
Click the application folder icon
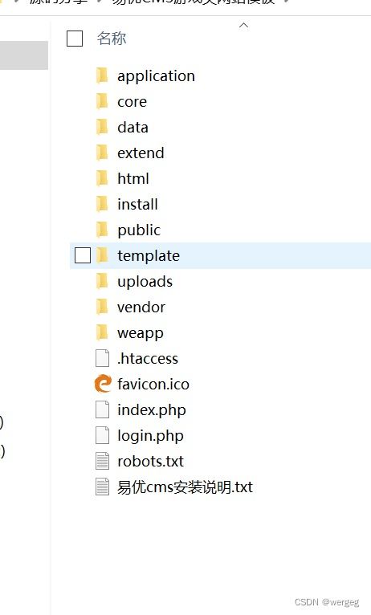(102, 75)
